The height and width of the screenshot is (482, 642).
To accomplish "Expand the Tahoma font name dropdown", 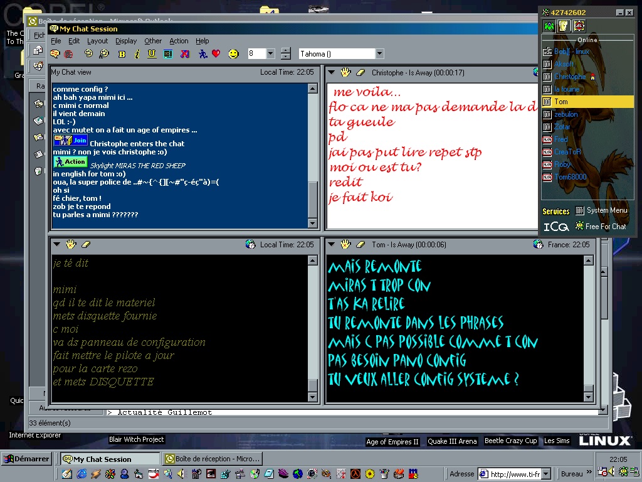I will (x=379, y=54).
